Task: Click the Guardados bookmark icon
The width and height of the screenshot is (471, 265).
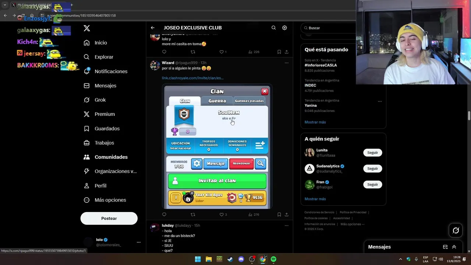Action: (x=86, y=128)
